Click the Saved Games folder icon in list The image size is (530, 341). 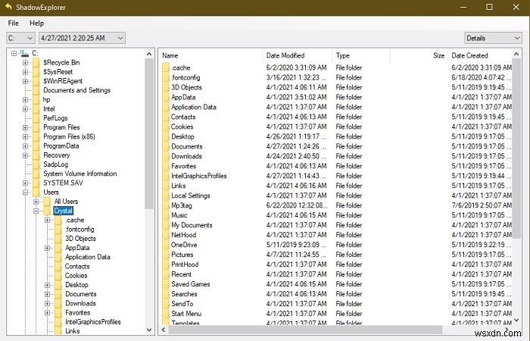click(165, 284)
